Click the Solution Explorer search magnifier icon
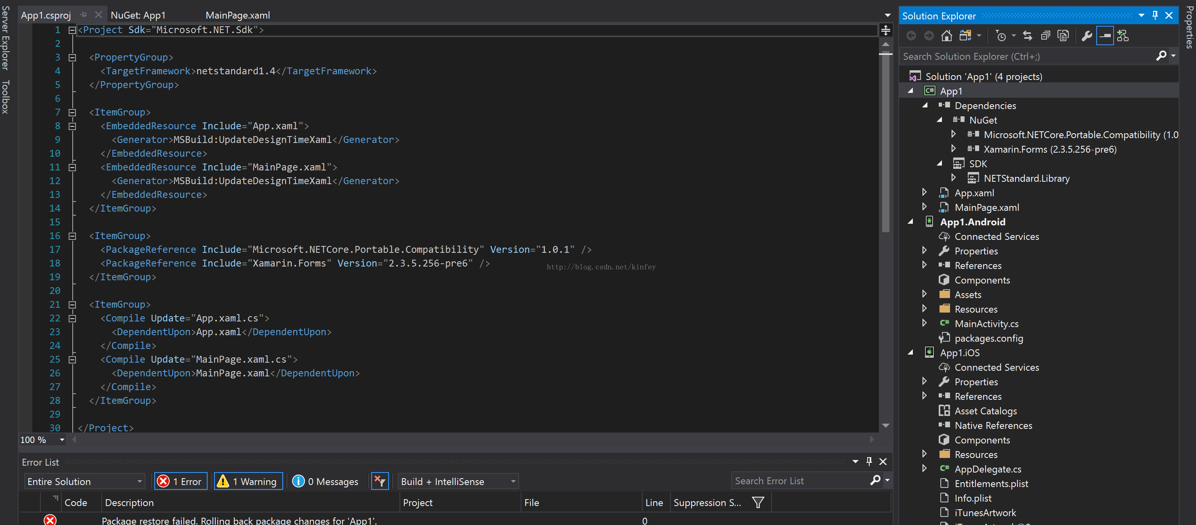The height and width of the screenshot is (525, 1196). coord(1161,56)
